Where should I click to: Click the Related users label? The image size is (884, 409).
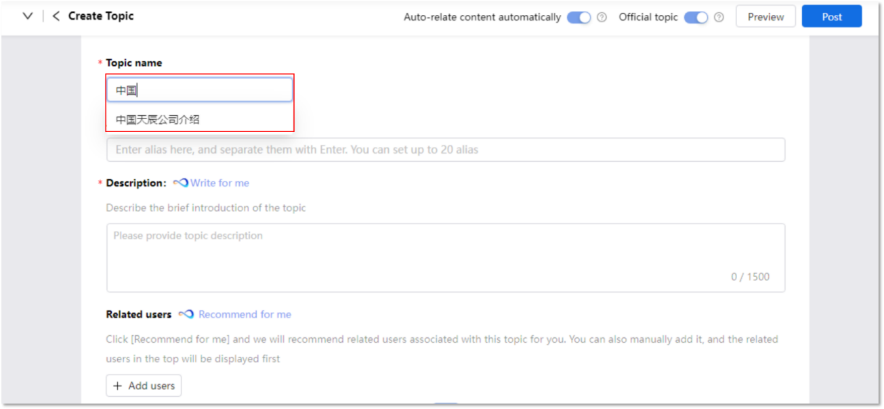tap(139, 314)
